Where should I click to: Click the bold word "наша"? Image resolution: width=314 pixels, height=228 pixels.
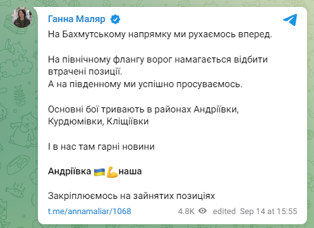(x=130, y=172)
